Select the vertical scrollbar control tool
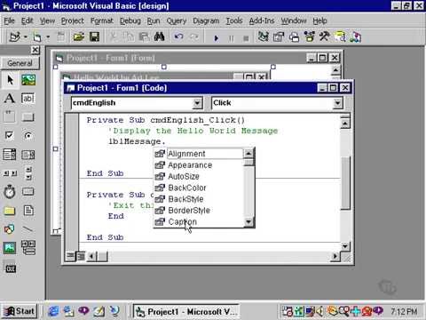The image size is (426, 320). [28, 173]
